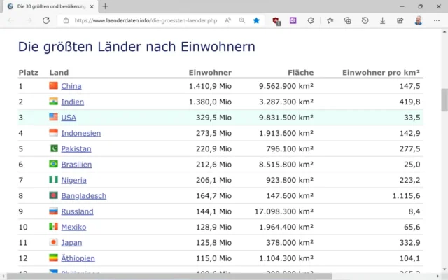This screenshot has height=280, width=448.
Task: Click the vertical scrollbar thumb
Action: [x=444, y=100]
